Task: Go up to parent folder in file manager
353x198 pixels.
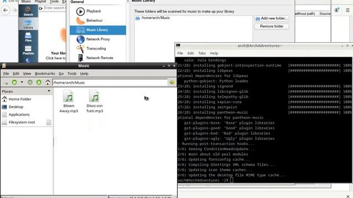Action: point(39,82)
